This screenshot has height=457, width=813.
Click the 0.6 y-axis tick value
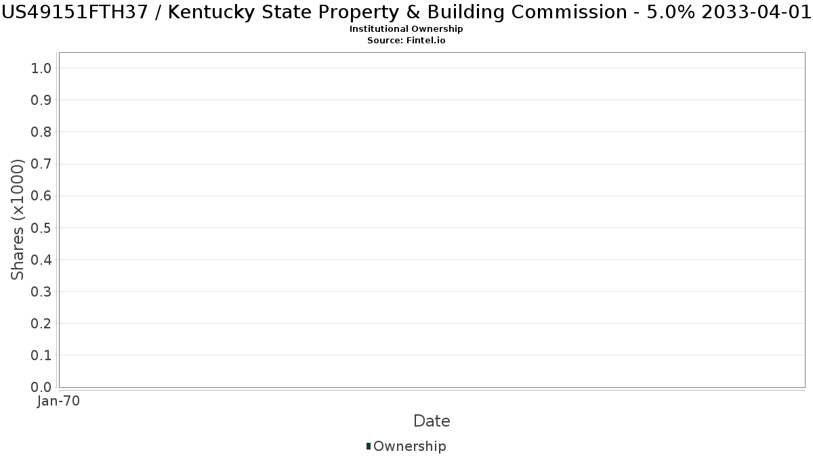tap(41, 196)
